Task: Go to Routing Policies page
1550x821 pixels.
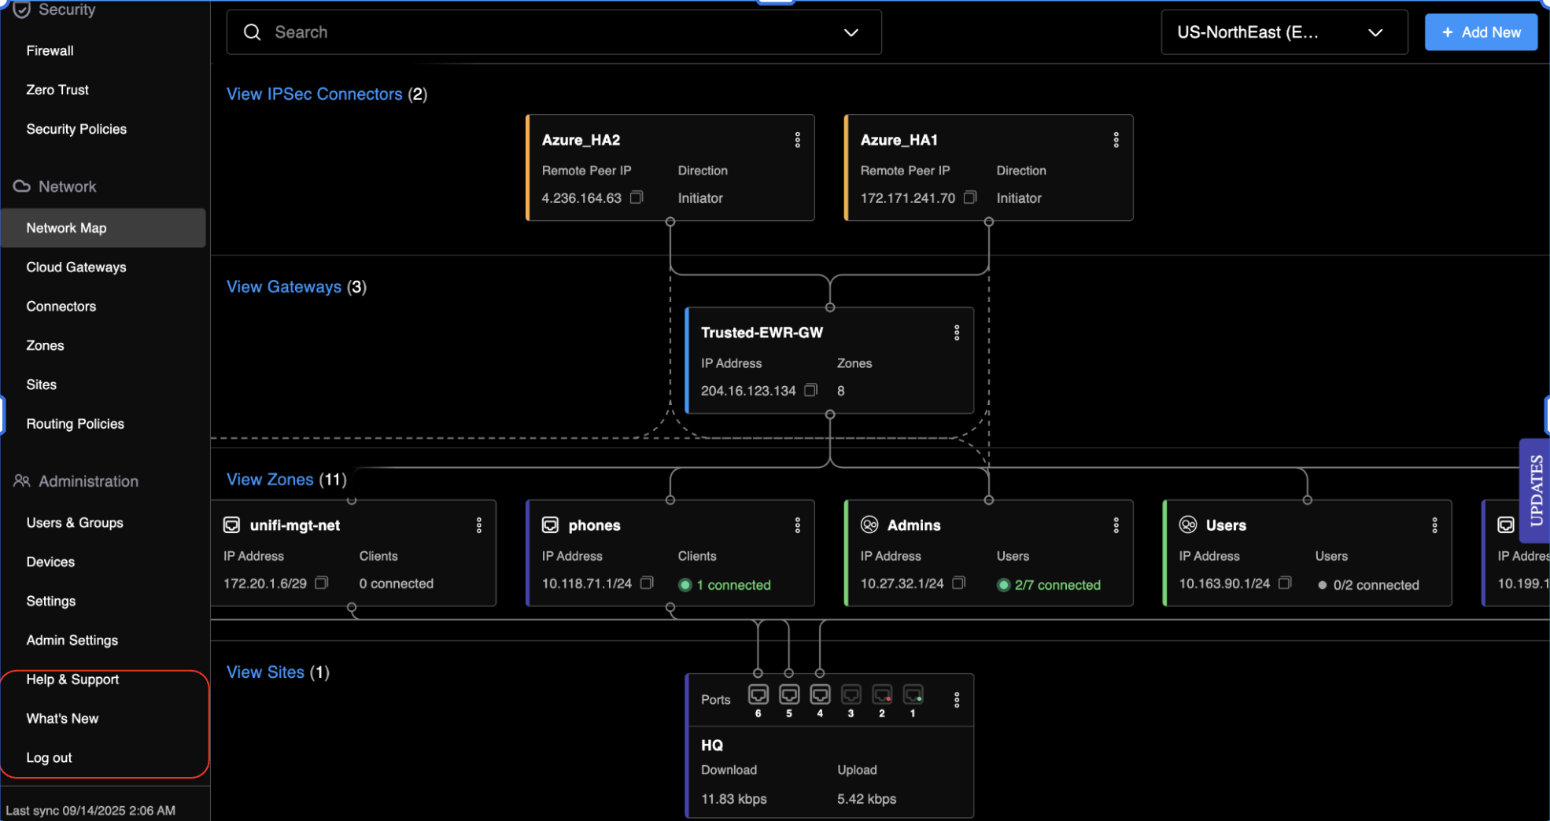Action: click(76, 424)
